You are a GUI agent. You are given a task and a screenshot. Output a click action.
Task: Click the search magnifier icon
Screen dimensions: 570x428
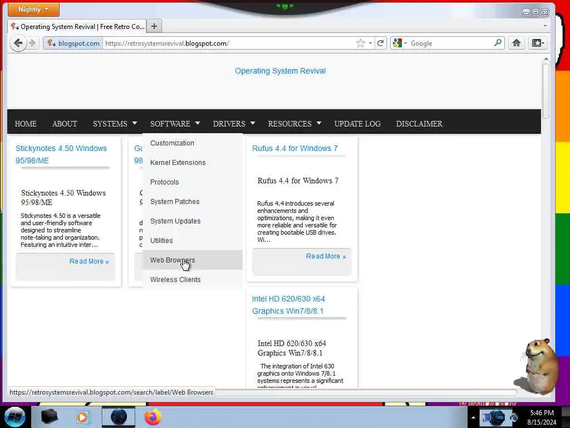(498, 43)
